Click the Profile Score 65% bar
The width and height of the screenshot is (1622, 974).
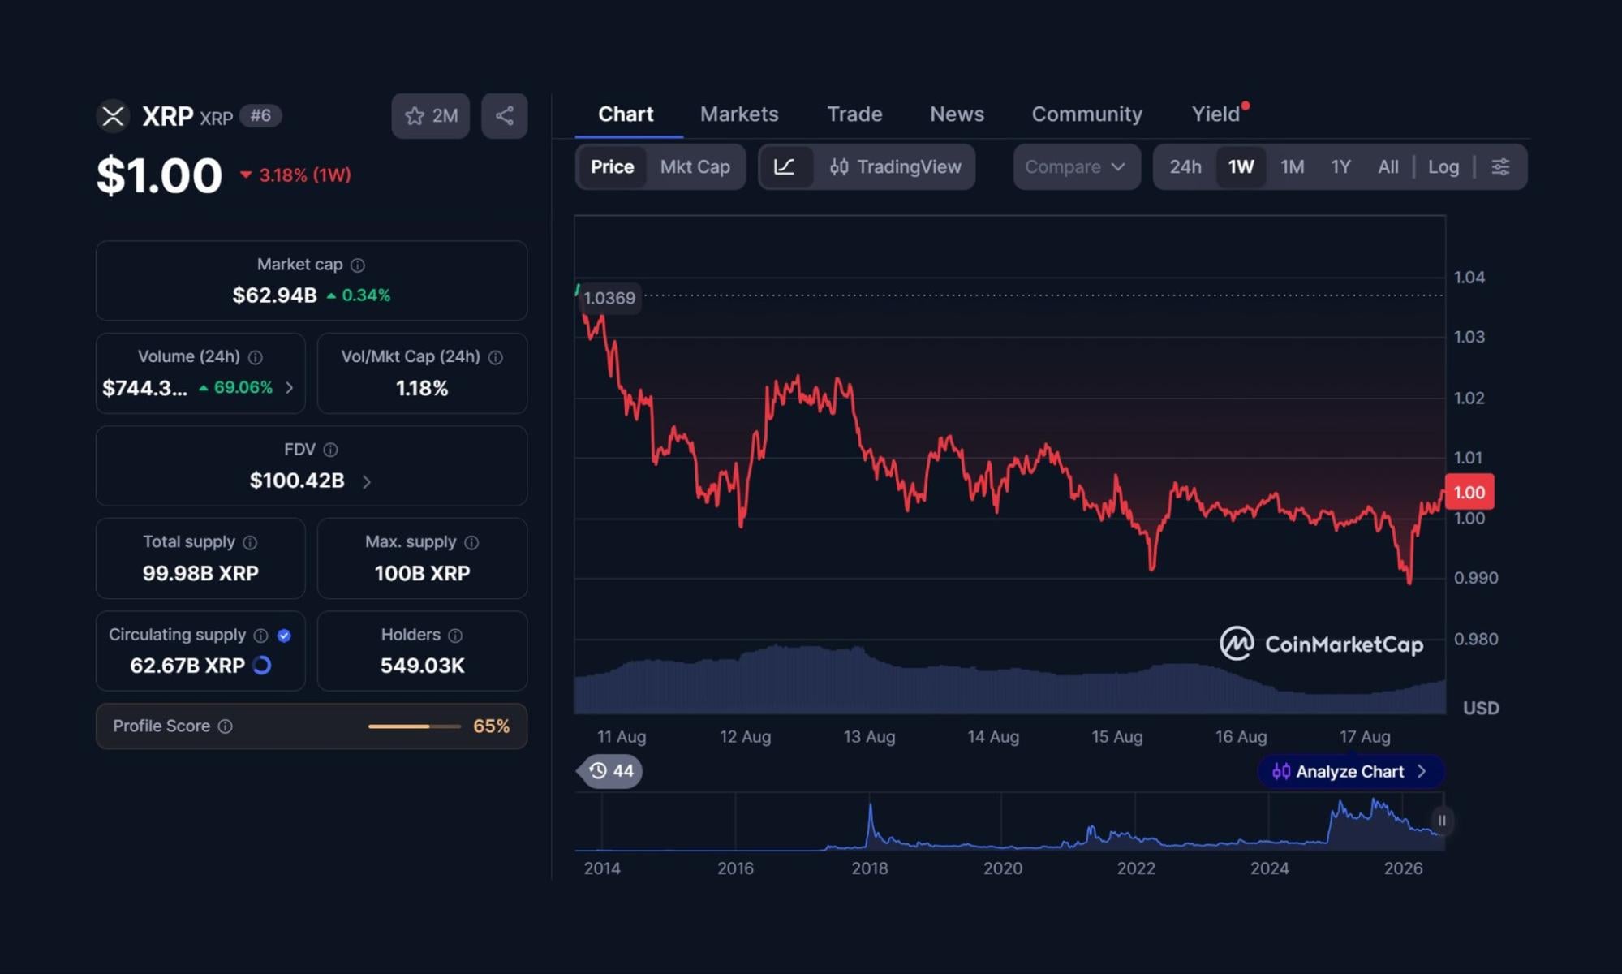(415, 726)
